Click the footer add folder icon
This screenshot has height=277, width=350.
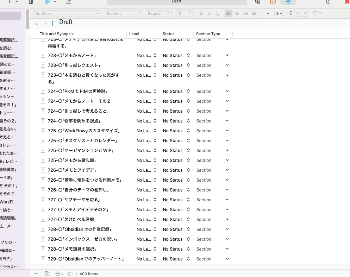pyautogui.click(x=48, y=273)
